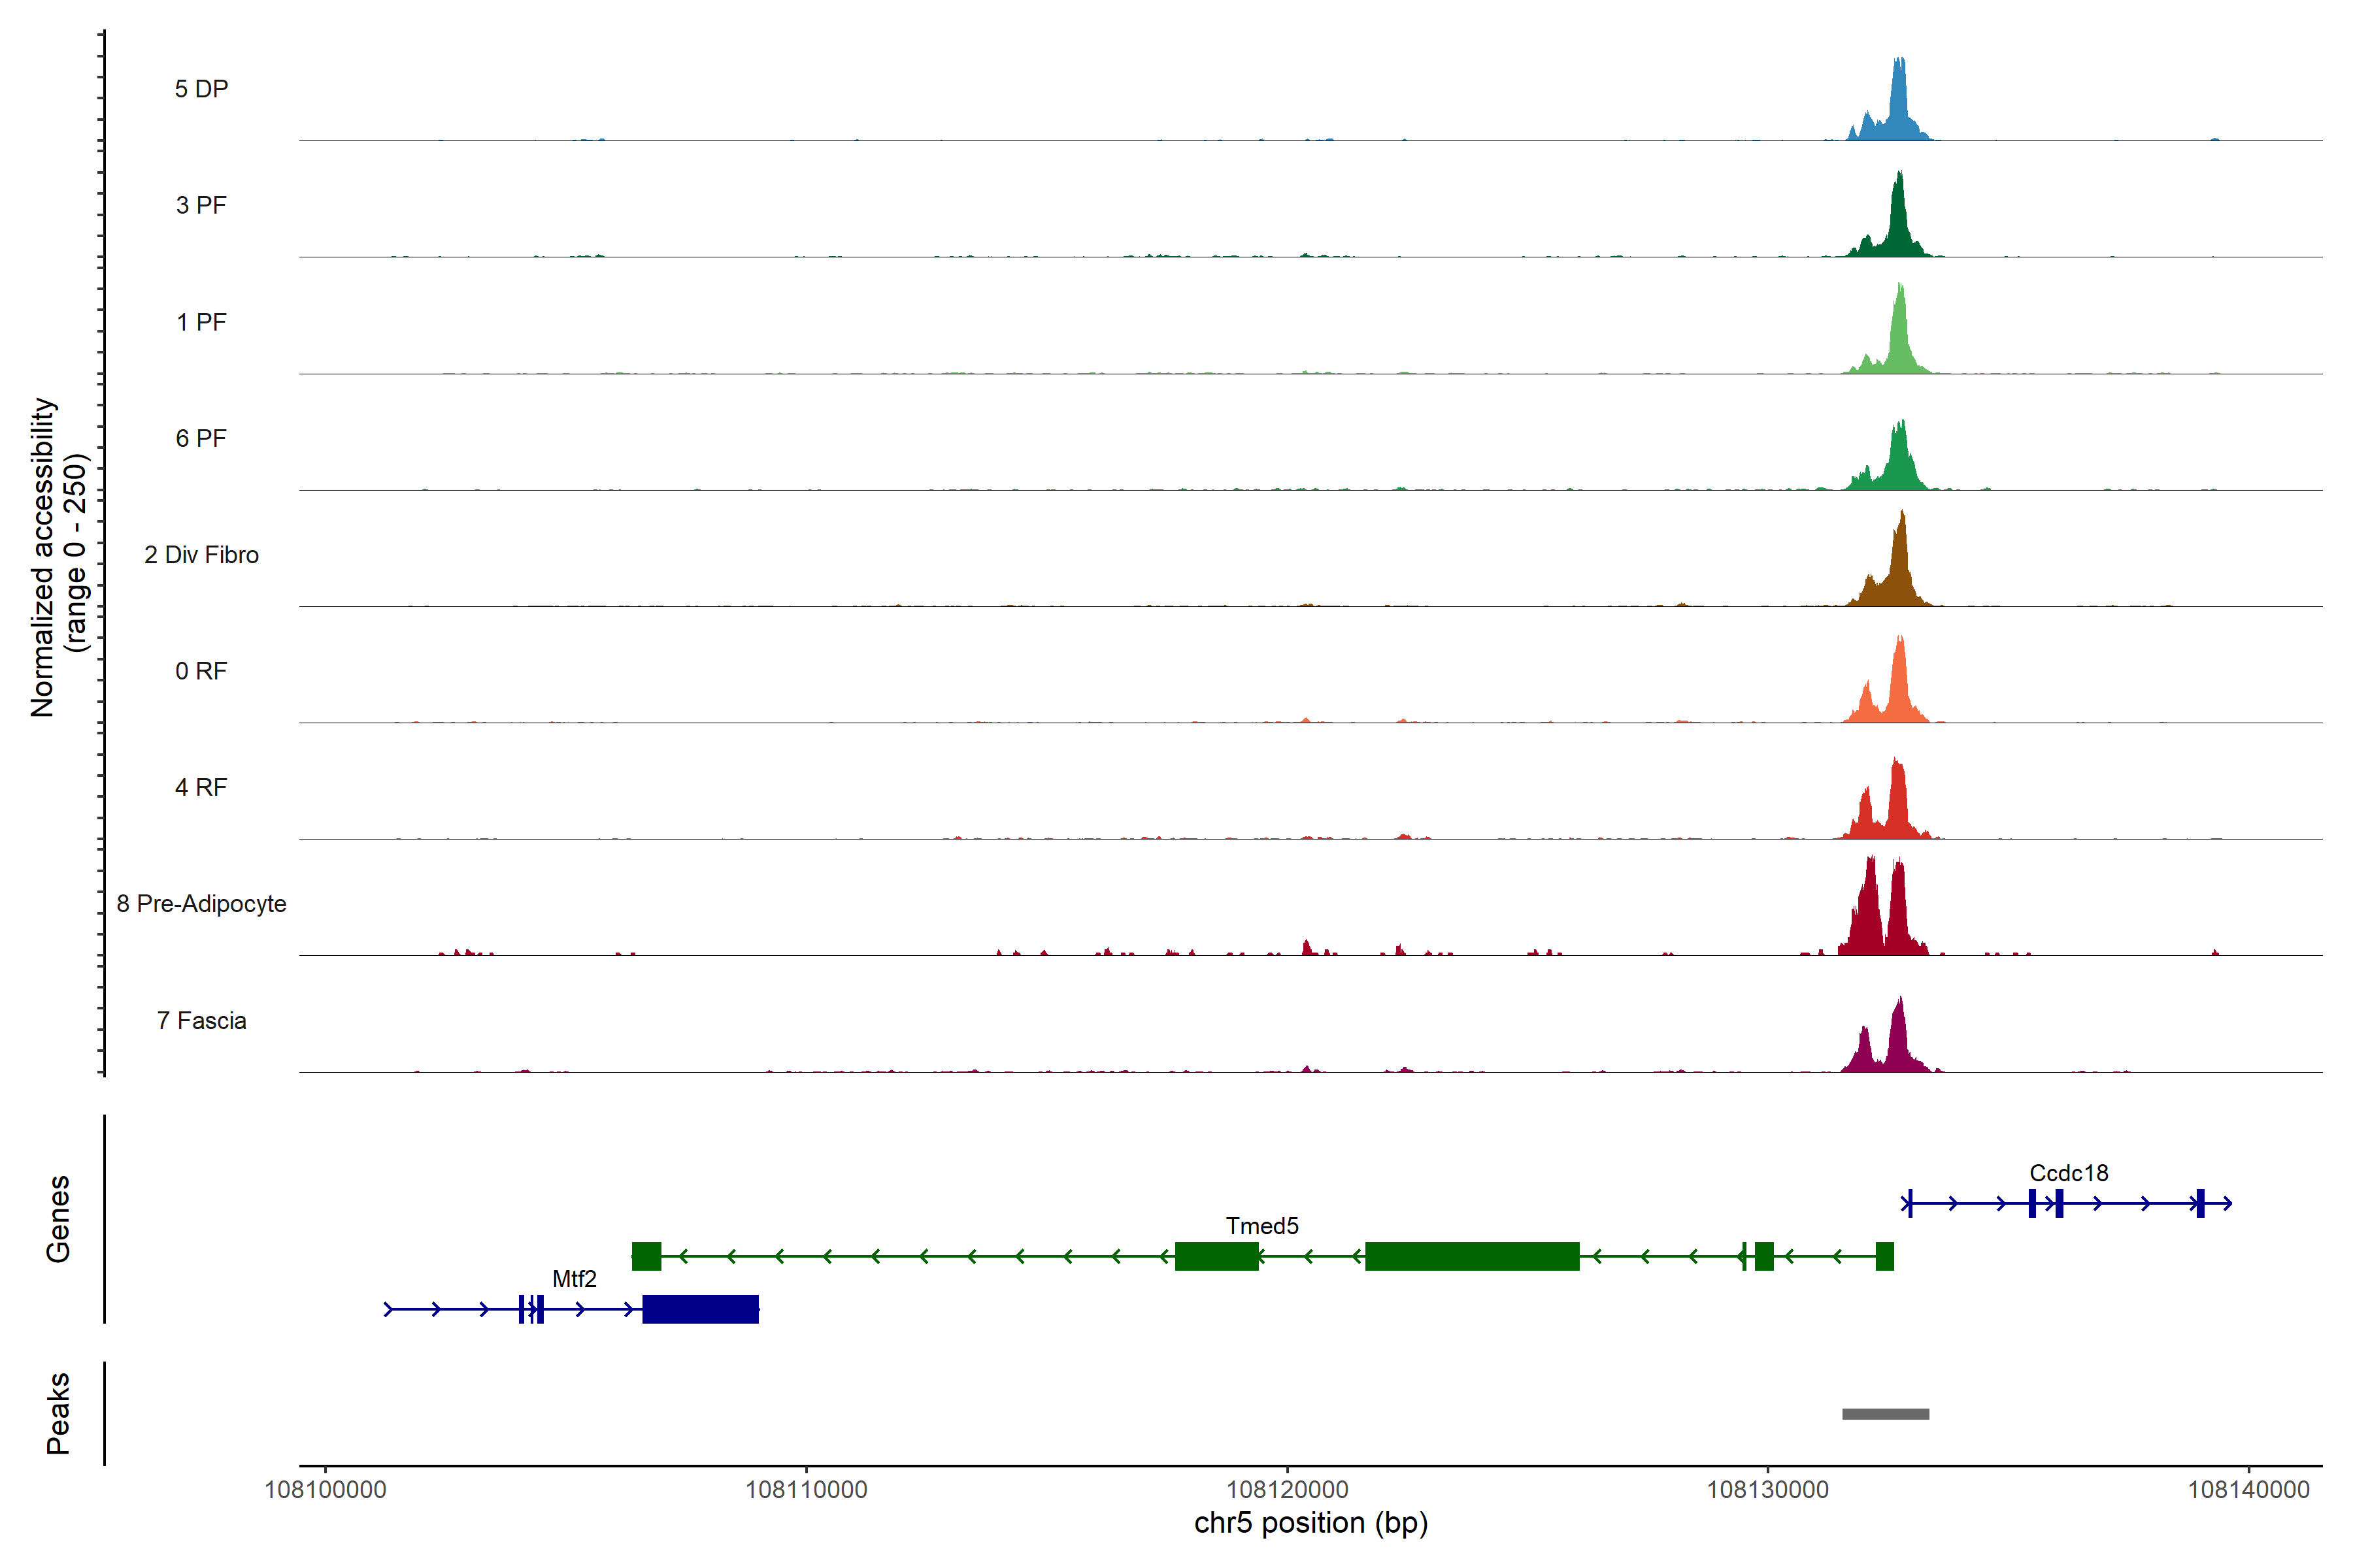Viewport: 2353px width, 1568px height.
Task: Select the 3 PF track label
Action: pos(201,205)
